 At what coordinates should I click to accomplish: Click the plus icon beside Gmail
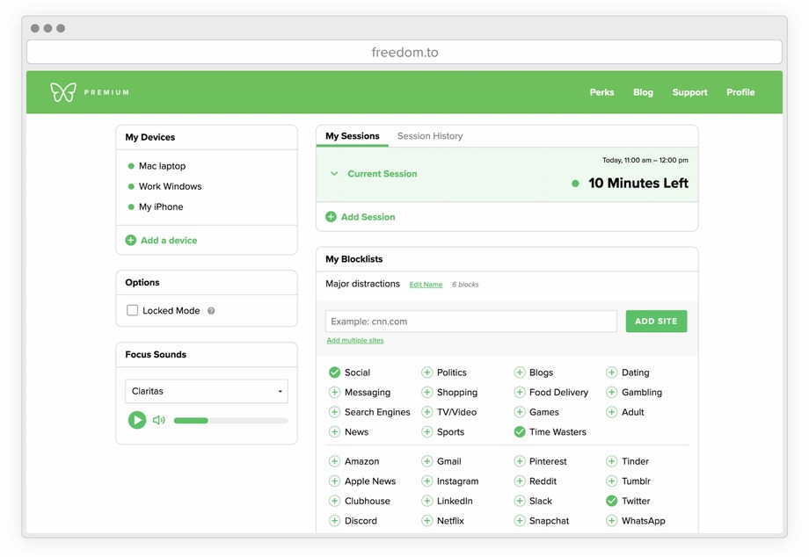[x=426, y=460]
